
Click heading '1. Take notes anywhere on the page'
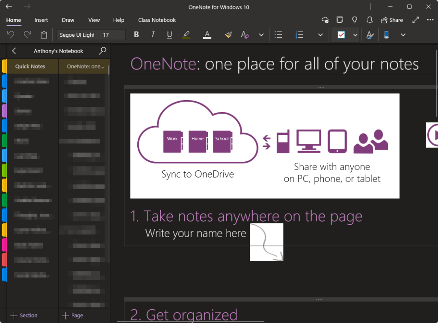point(246,216)
